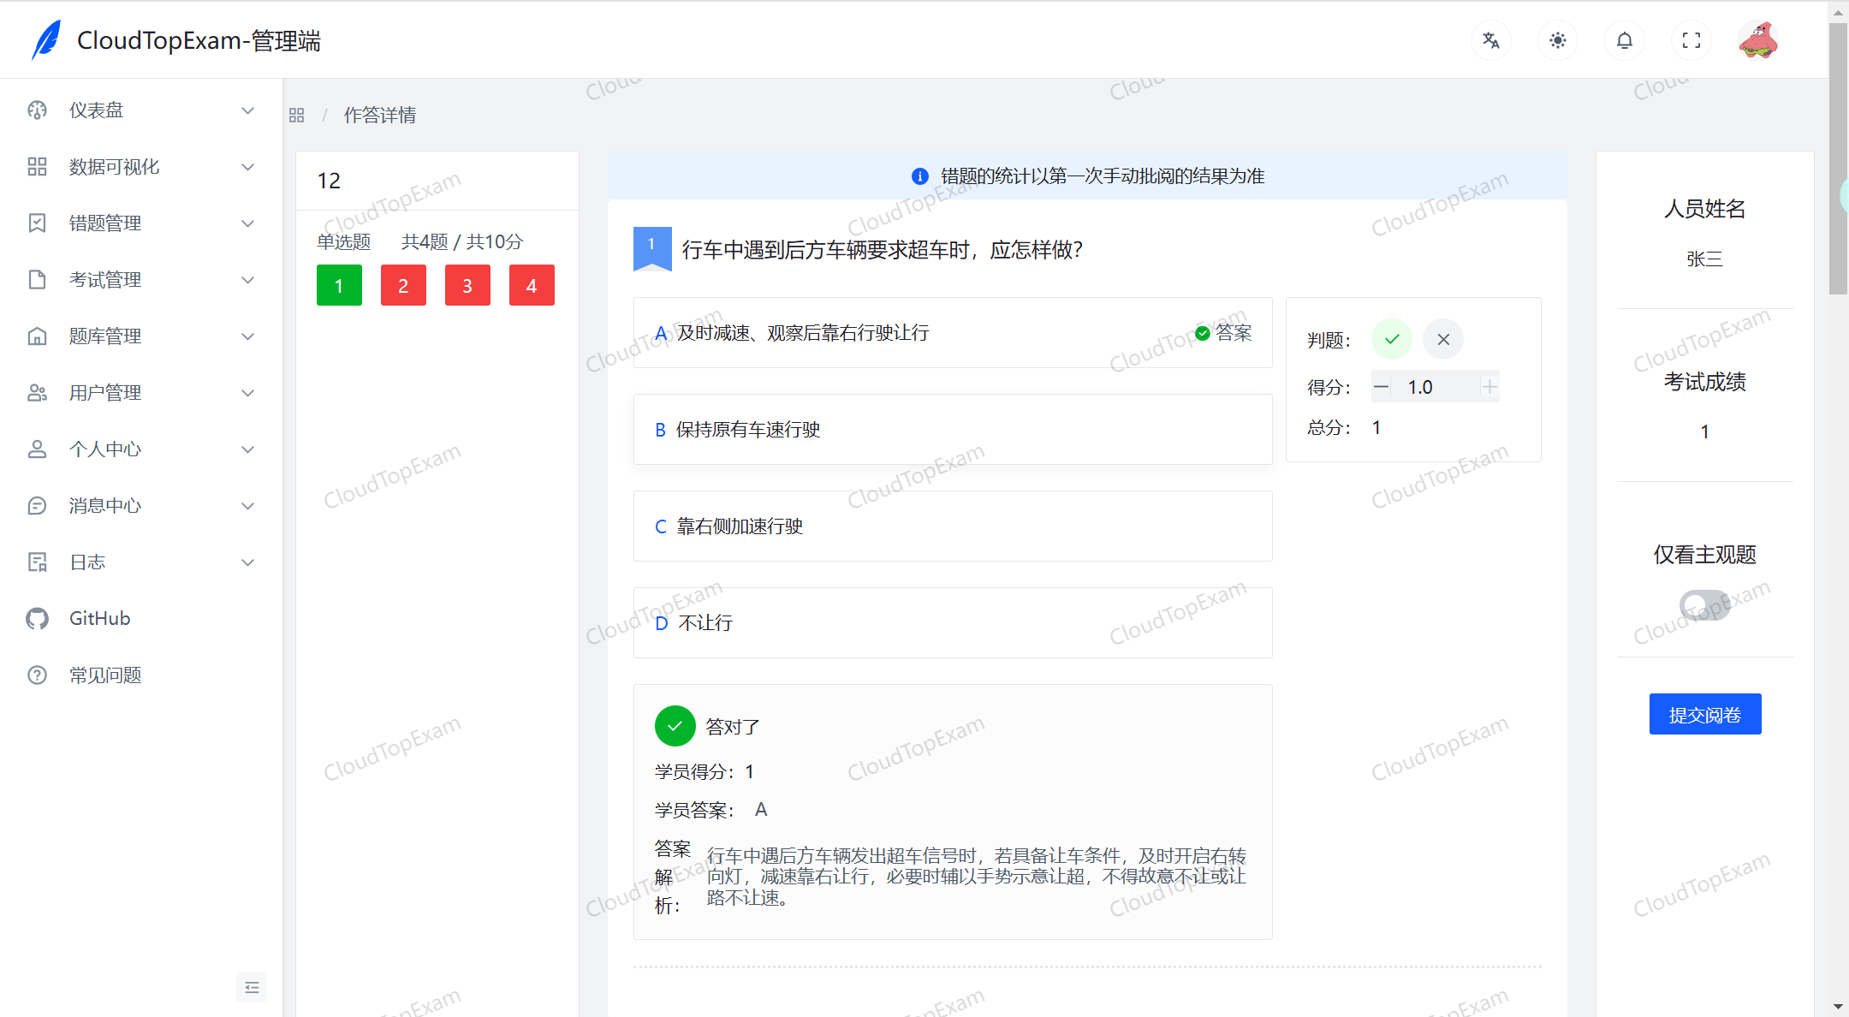Enter fullscreen using the expand icon
This screenshot has width=1849, height=1017.
[x=1691, y=39]
